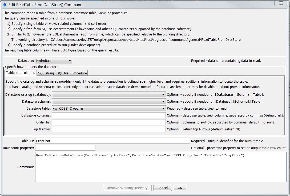Select the Table and columns tab
Screen dimensions: 290x196
coord(20,73)
